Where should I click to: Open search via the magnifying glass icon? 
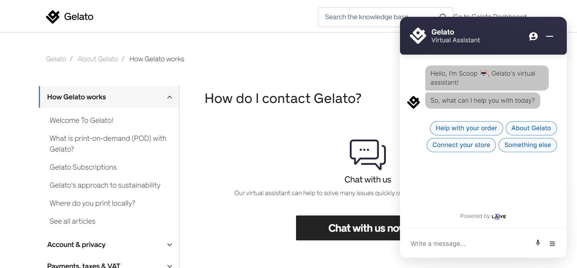(443, 17)
